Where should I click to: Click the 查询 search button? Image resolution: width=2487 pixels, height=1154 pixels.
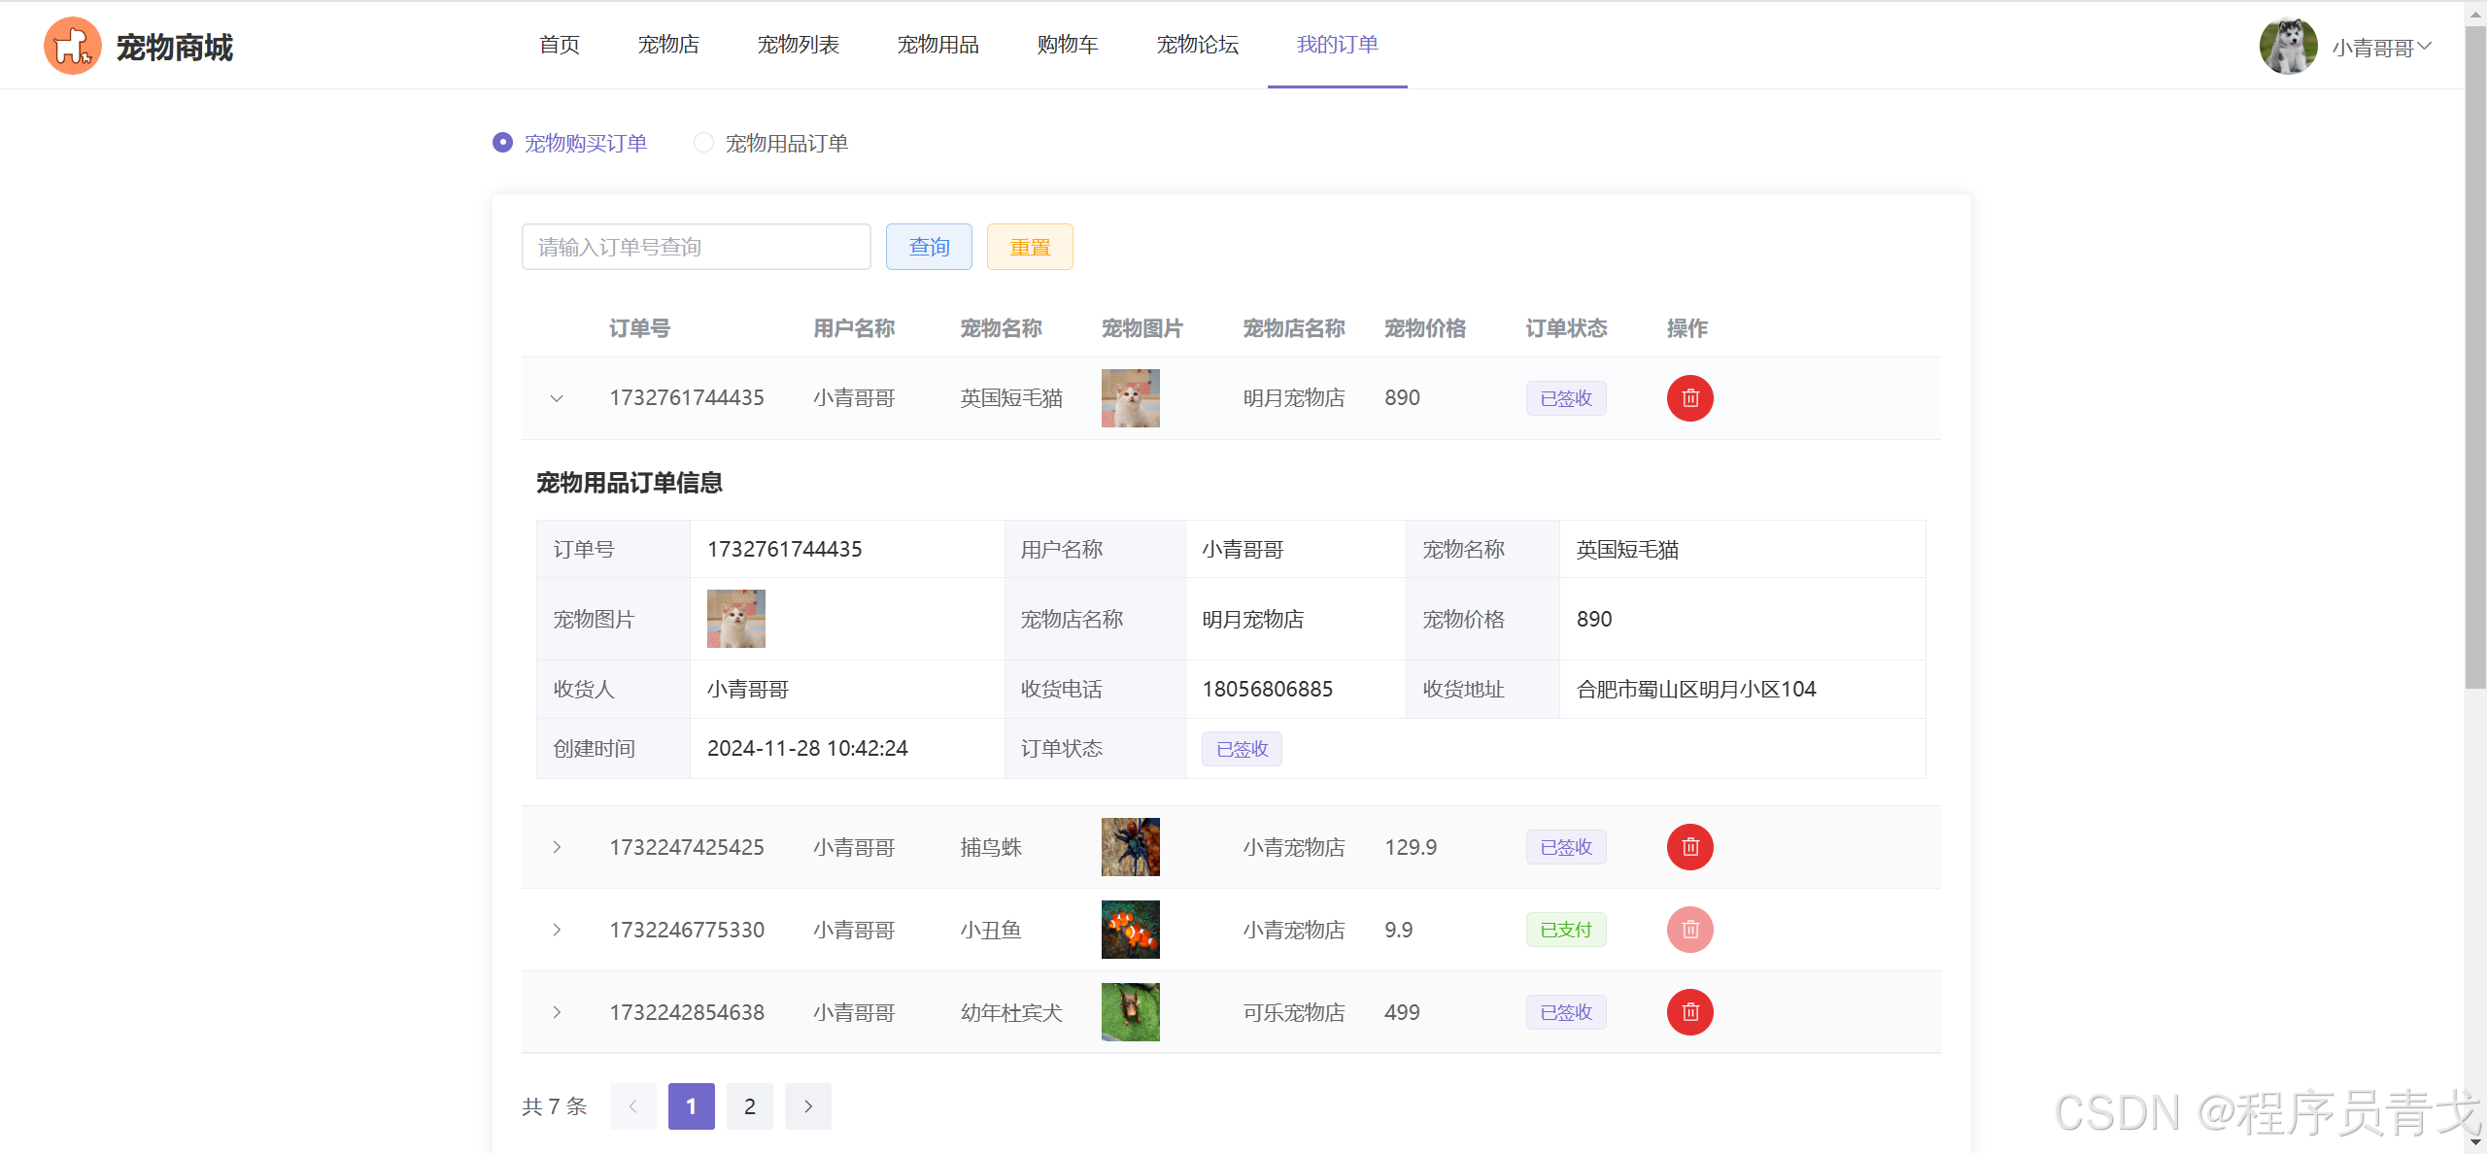[x=929, y=247]
